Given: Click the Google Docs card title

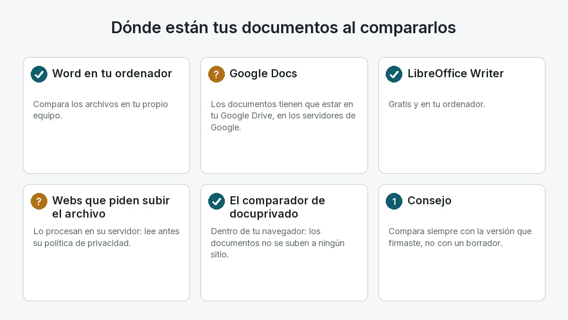Looking at the screenshot, I should coord(263,73).
